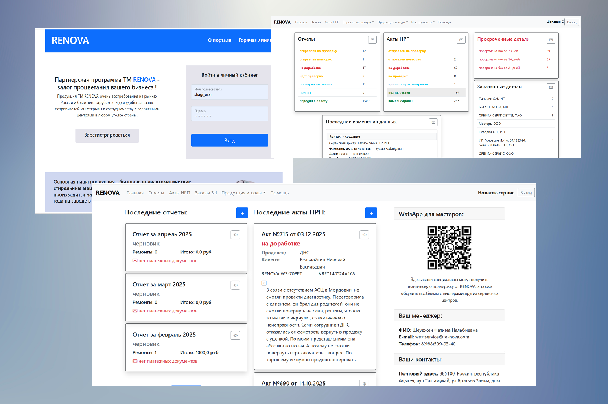Click Выход next to Шагинян С
The width and height of the screenshot is (608, 404).
(x=572, y=22)
